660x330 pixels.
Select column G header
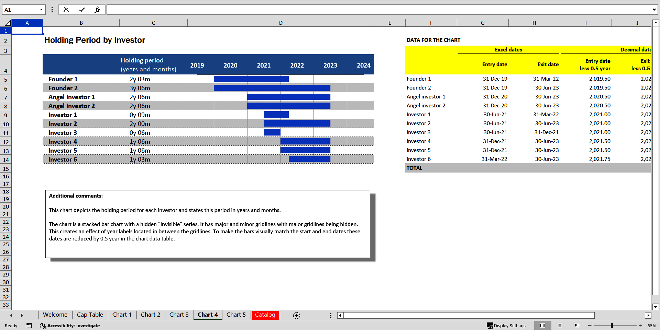[x=483, y=23]
